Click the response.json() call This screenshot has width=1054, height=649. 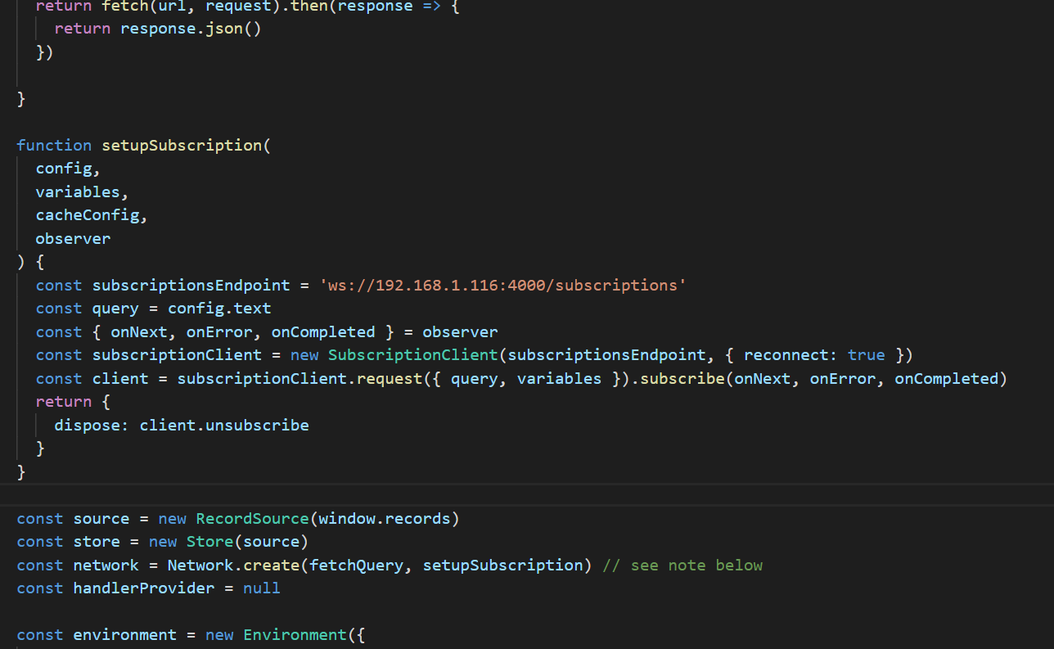pos(190,28)
